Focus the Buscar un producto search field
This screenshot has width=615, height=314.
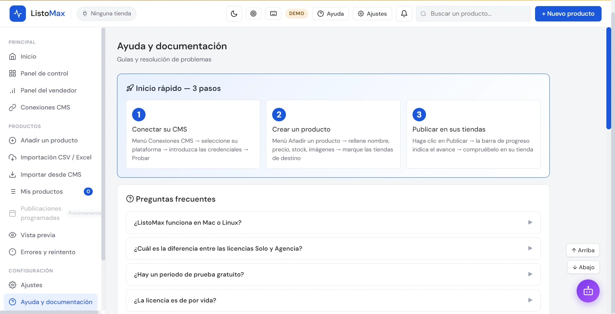(x=473, y=14)
